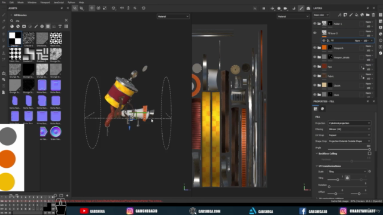The width and height of the screenshot is (383, 215).
Task: Open the File menu
Action: pos(4,2)
